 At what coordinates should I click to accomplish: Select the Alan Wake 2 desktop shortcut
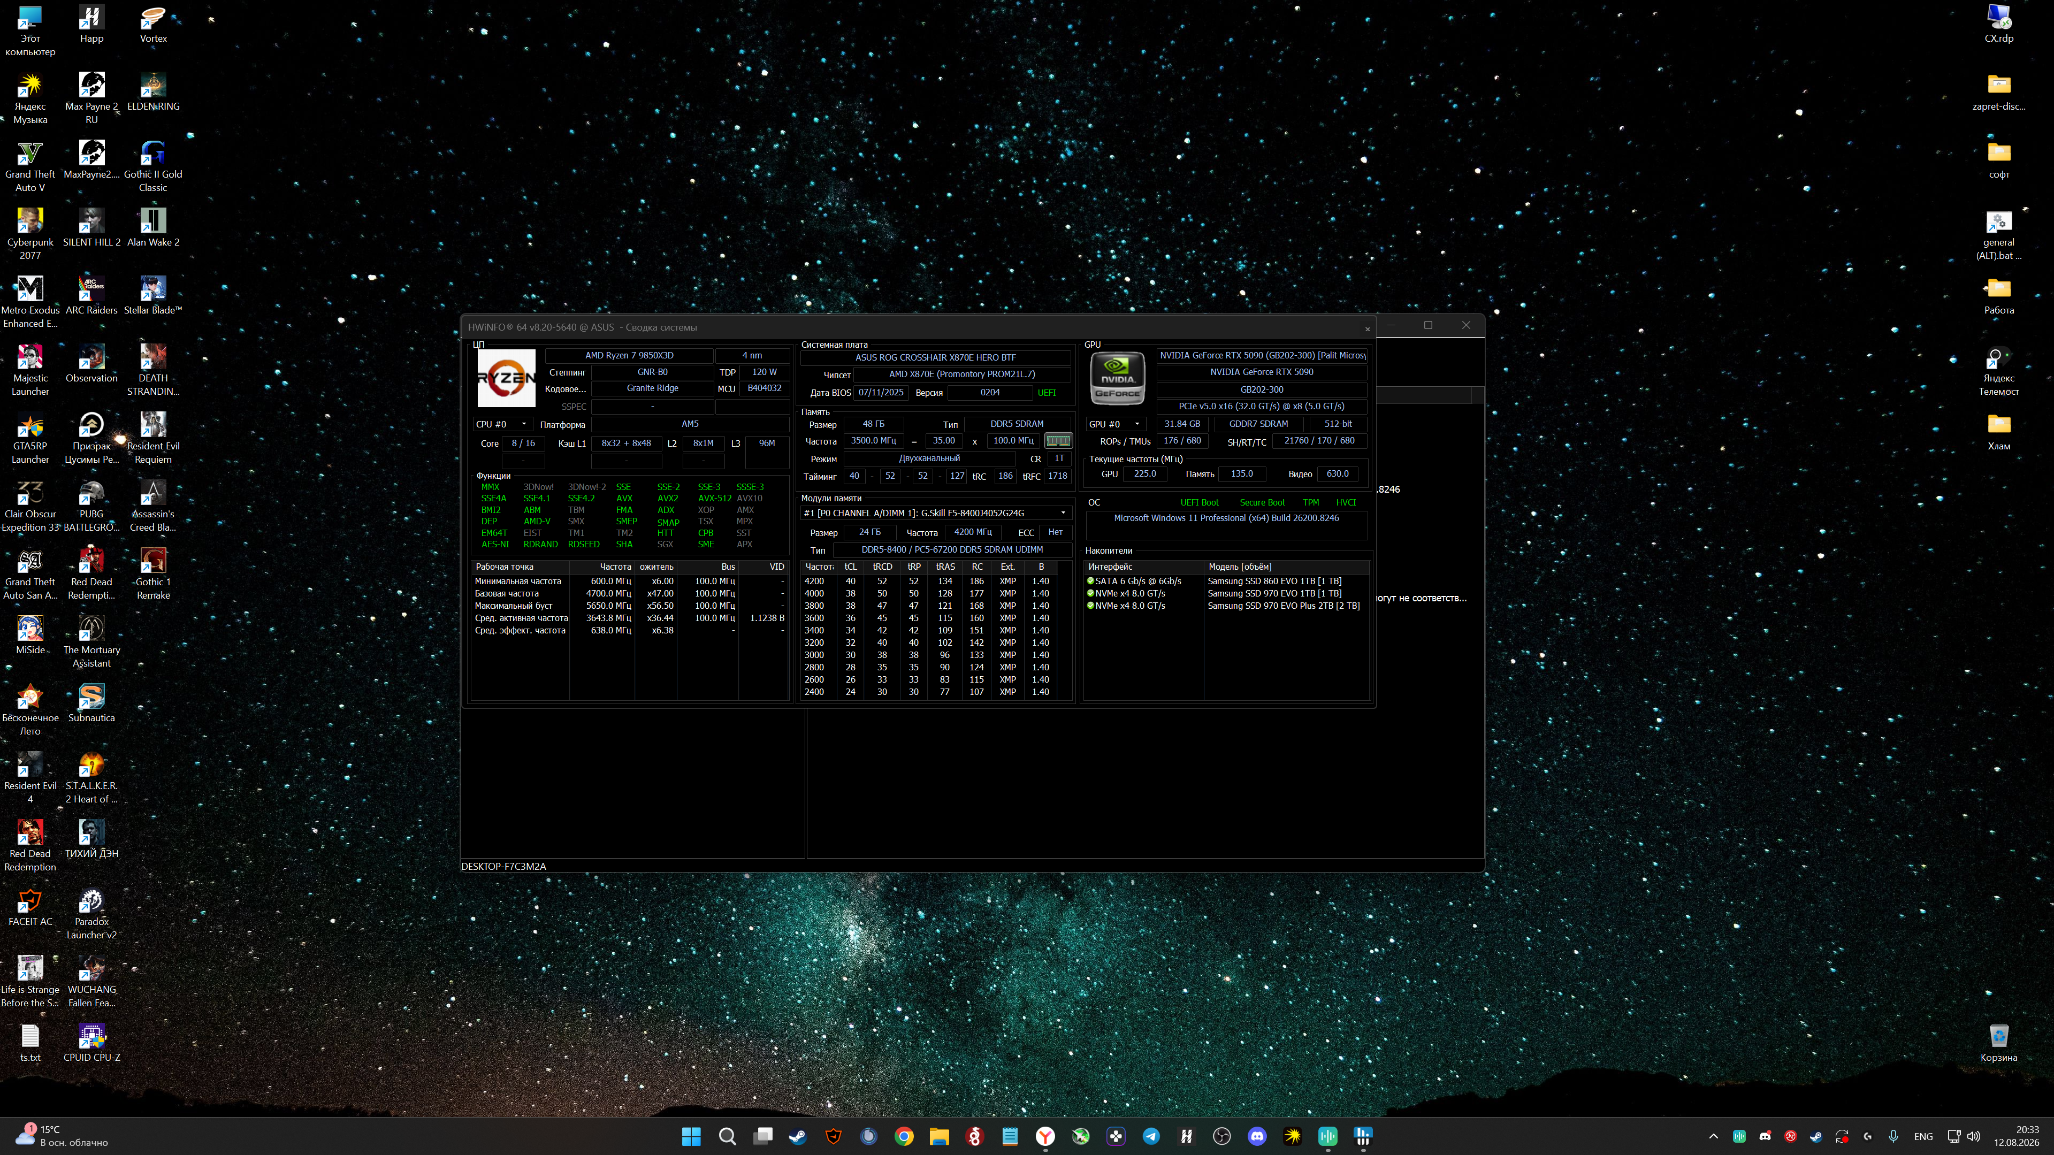(153, 227)
